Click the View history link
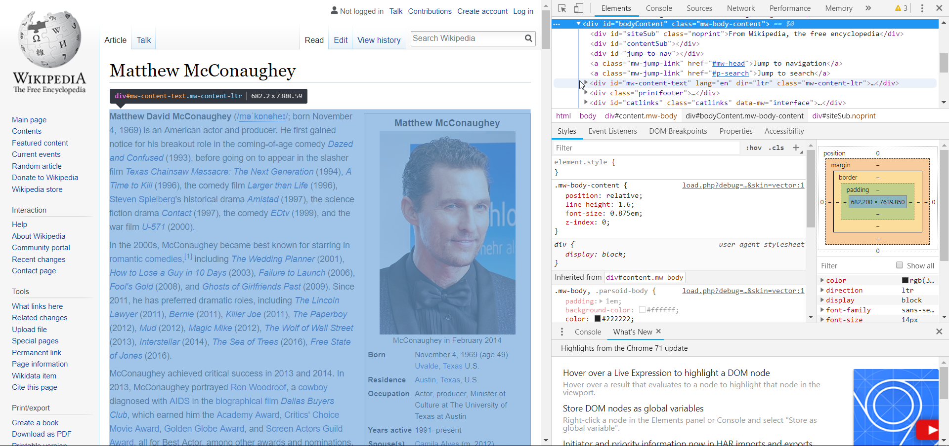The height and width of the screenshot is (446, 949). click(x=379, y=40)
